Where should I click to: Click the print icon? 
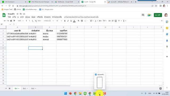[x=11, y=21]
